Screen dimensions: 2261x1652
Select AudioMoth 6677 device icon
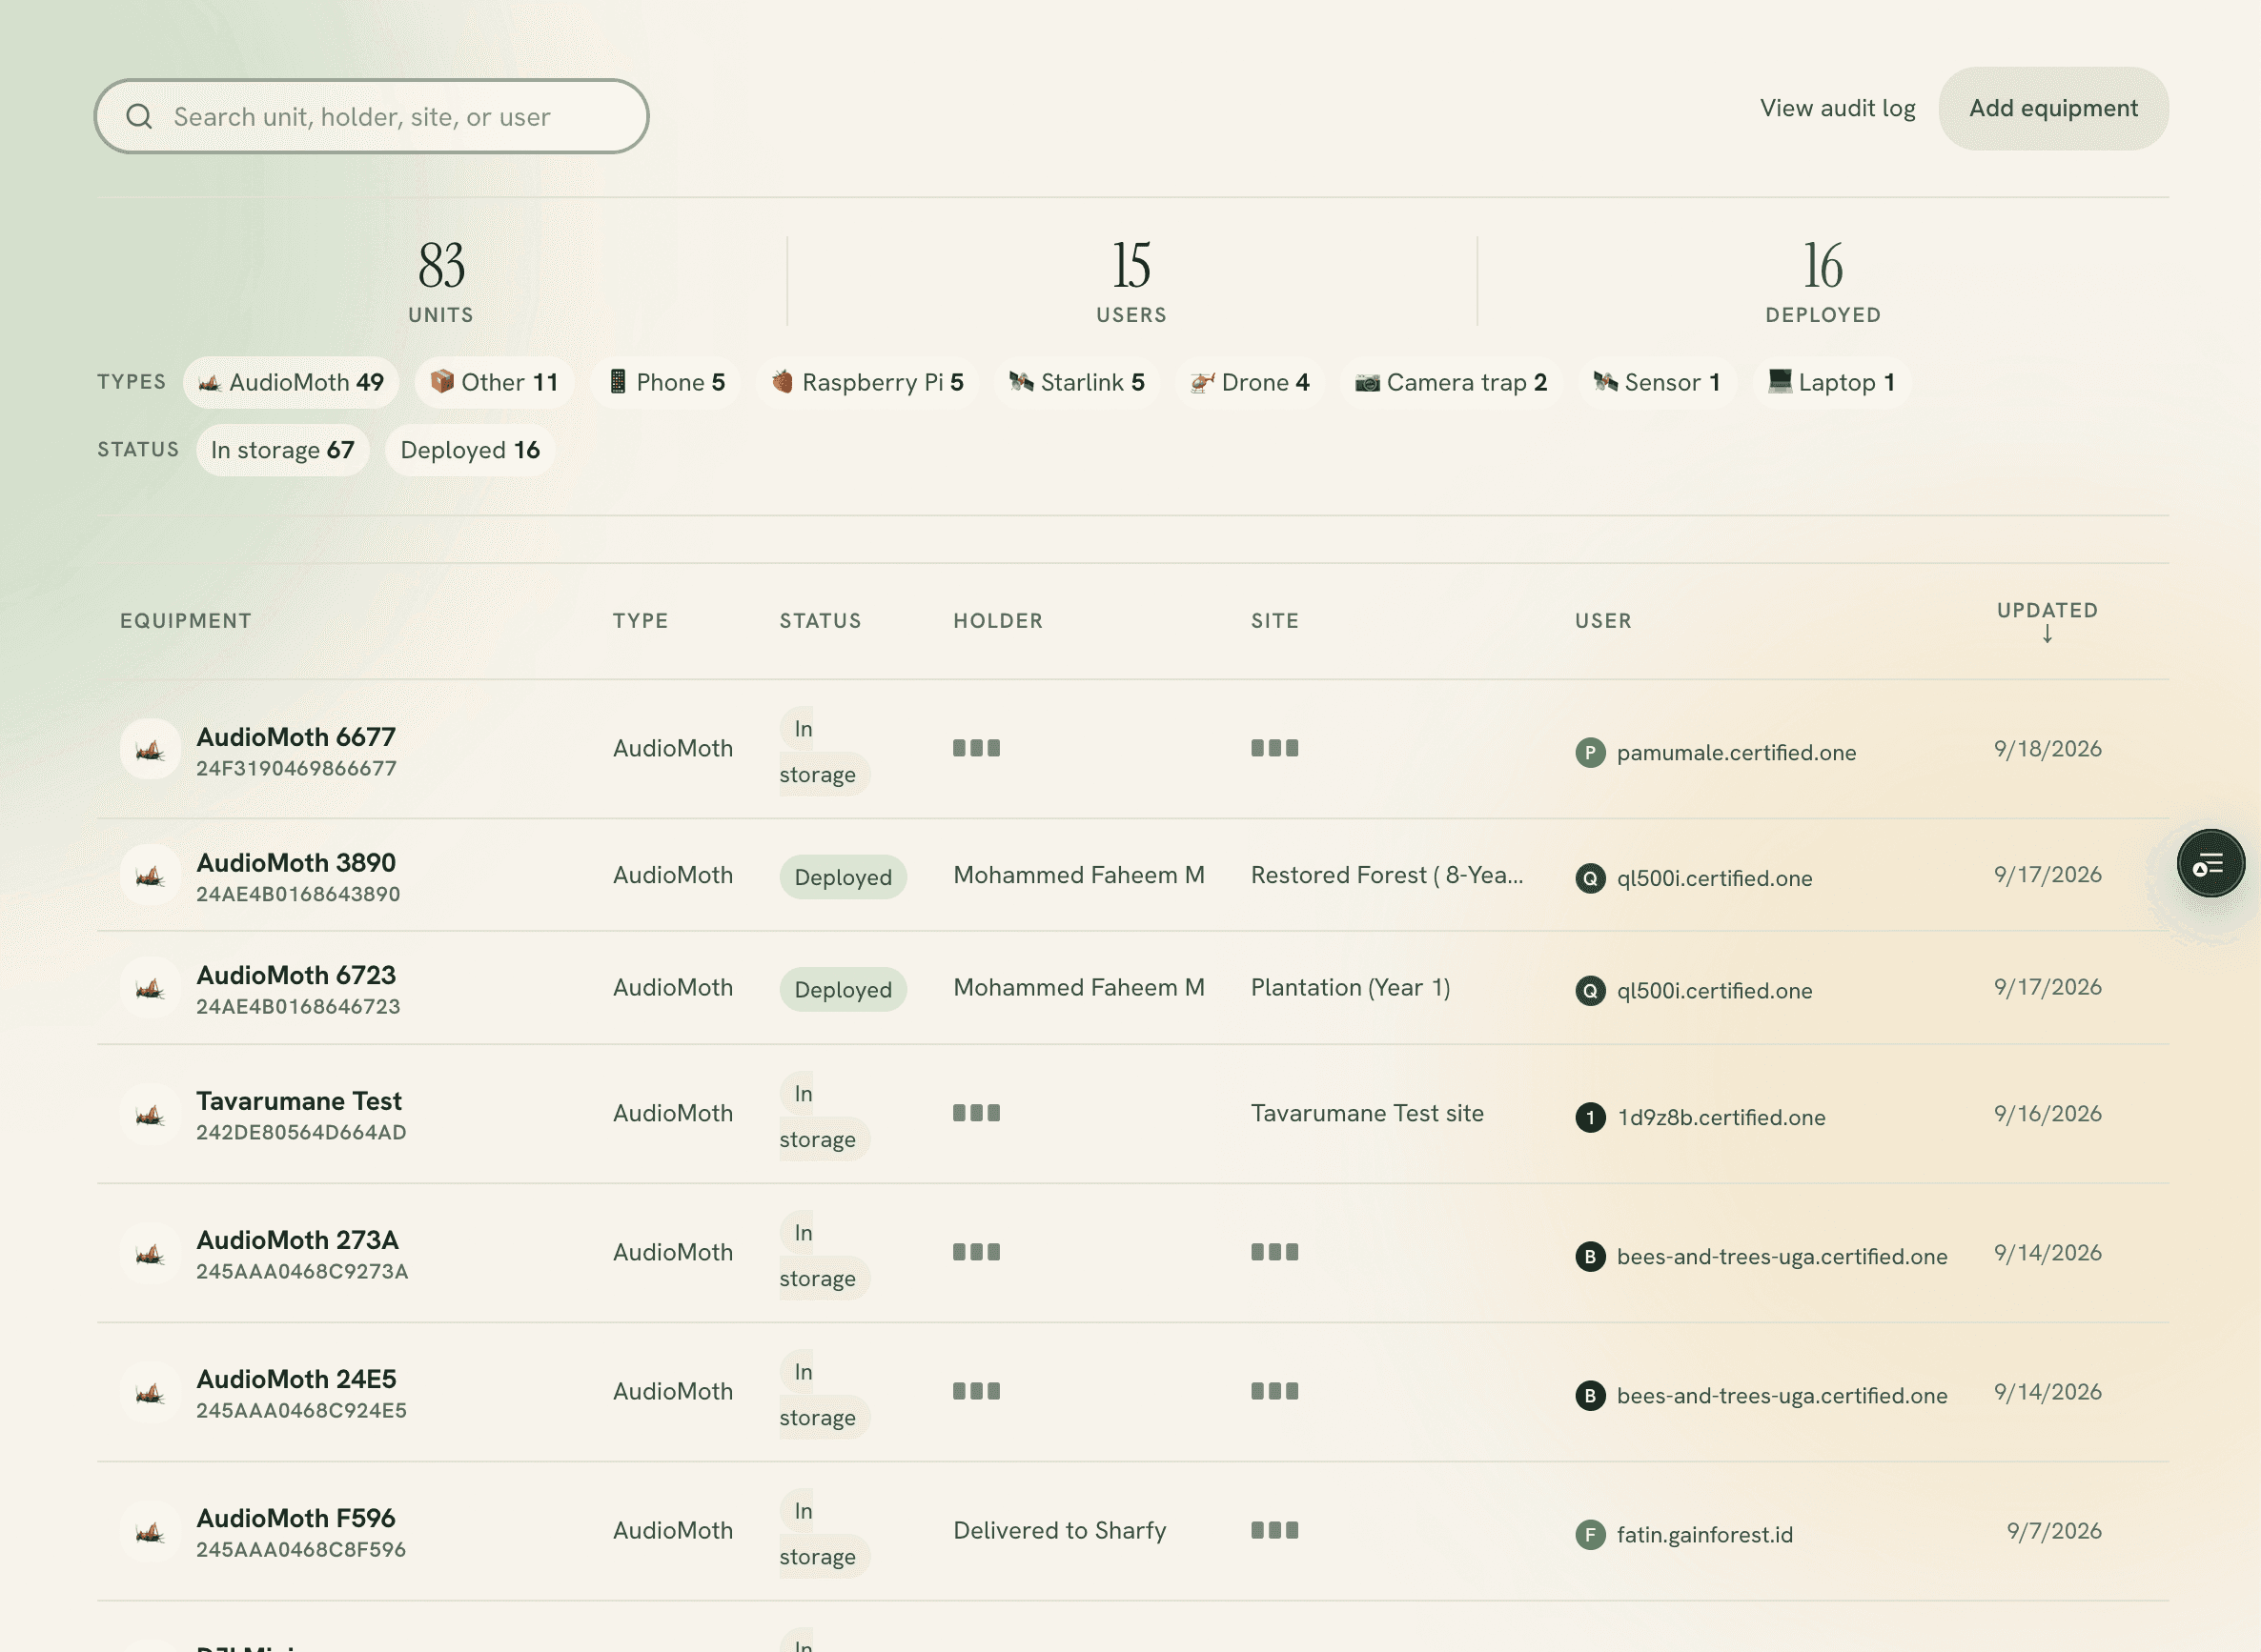coord(150,749)
